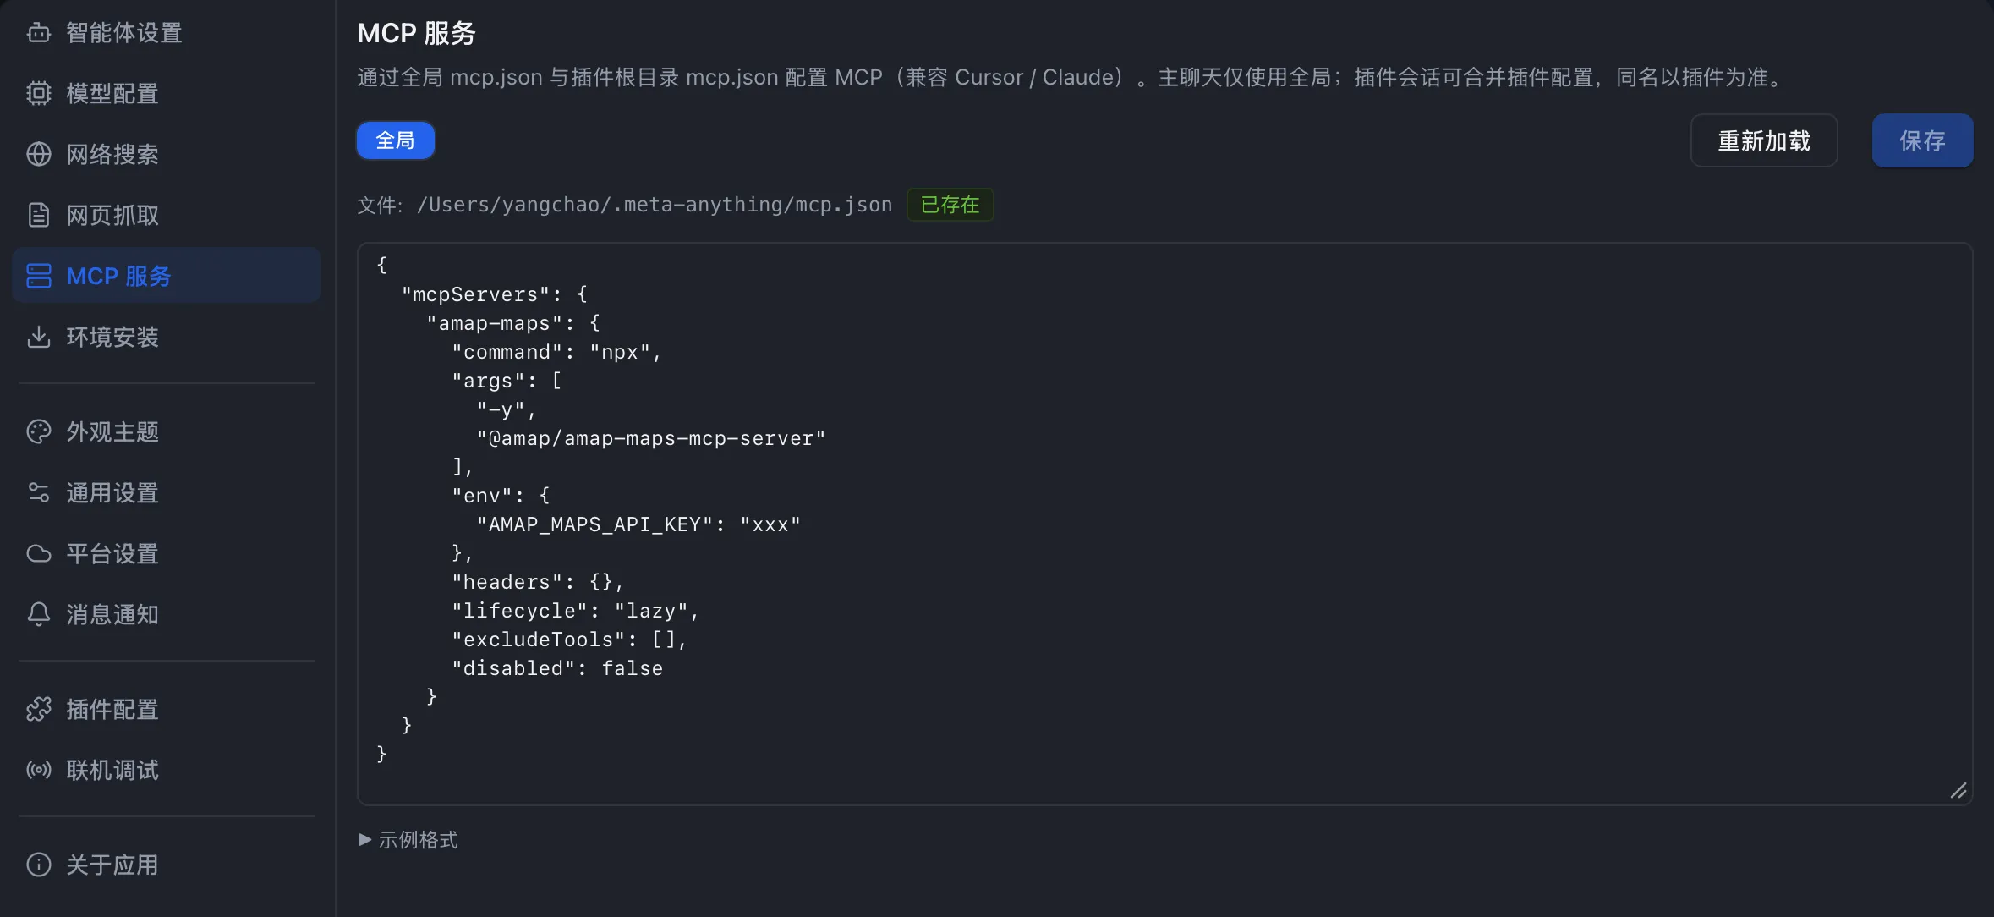Click the document icon beside 网页抓取
Image resolution: width=1994 pixels, height=917 pixels.
point(39,216)
